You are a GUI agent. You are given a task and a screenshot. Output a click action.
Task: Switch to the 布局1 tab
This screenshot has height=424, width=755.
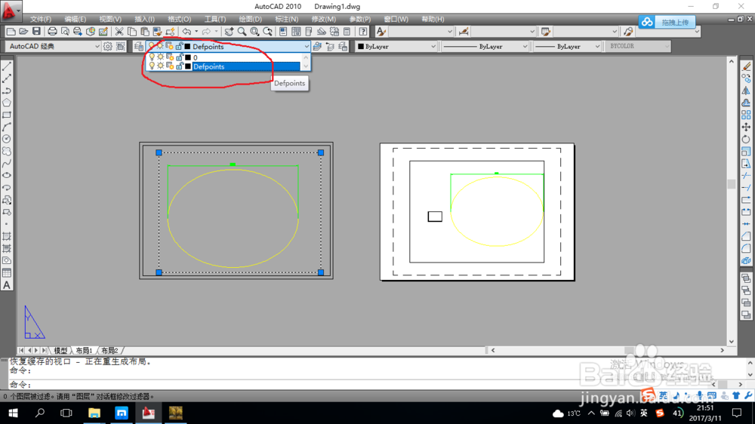click(x=84, y=350)
